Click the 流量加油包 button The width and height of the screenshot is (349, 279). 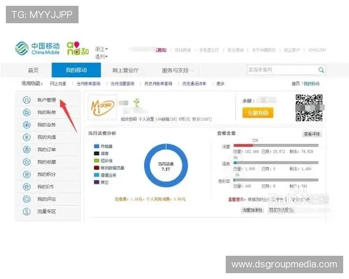[x=252, y=210]
